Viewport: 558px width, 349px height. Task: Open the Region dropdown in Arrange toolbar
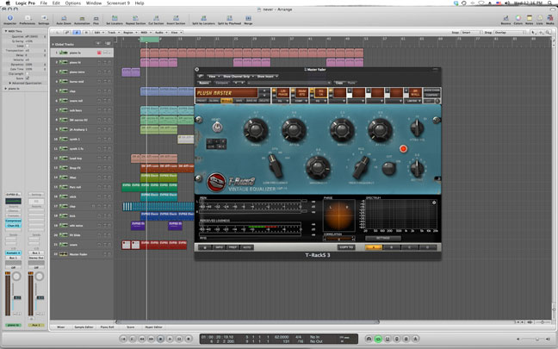(129, 33)
